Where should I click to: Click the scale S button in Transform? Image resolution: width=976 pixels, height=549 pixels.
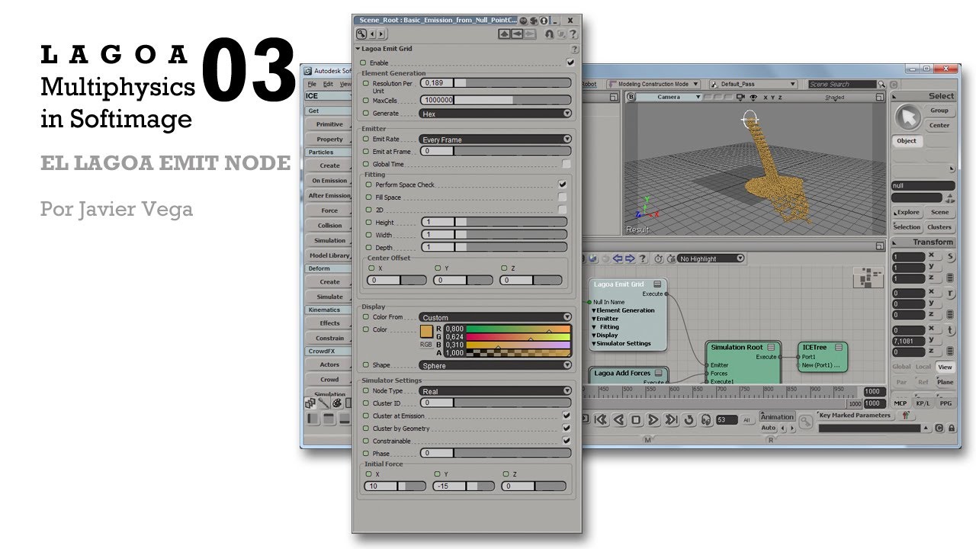[951, 256]
